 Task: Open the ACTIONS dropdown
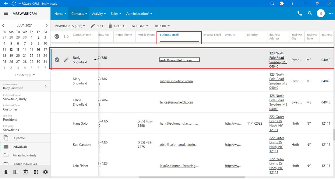tap(140, 26)
